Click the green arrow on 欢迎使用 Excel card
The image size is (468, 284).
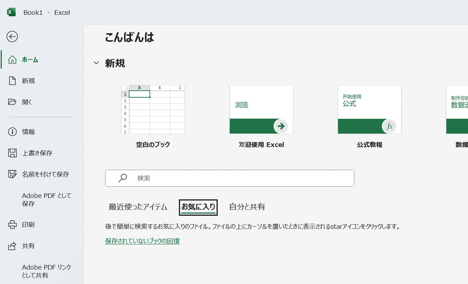click(281, 126)
